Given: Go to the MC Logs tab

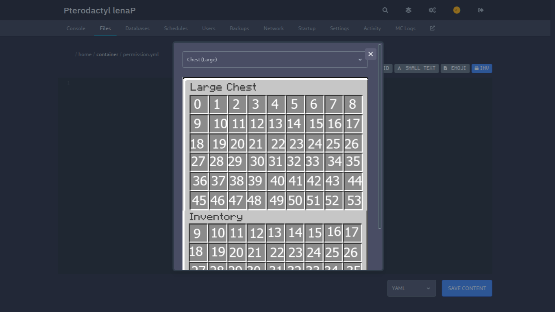Looking at the screenshot, I should [x=405, y=28].
